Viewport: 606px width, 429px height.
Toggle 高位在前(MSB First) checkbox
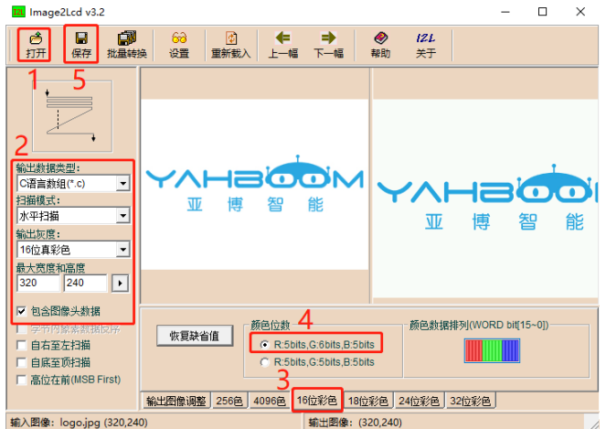[22, 380]
